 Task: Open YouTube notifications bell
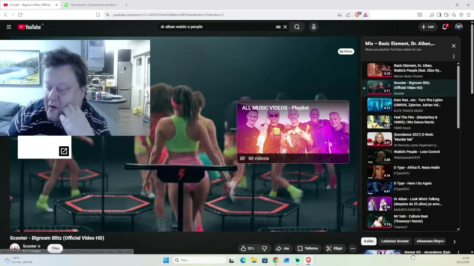[x=445, y=27]
